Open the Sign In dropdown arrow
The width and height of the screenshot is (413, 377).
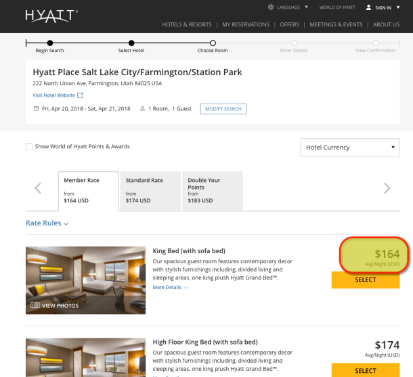click(x=398, y=7)
